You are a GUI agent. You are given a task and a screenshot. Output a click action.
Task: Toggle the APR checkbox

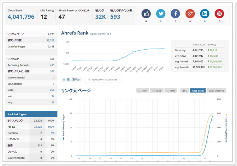pos(140,90)
